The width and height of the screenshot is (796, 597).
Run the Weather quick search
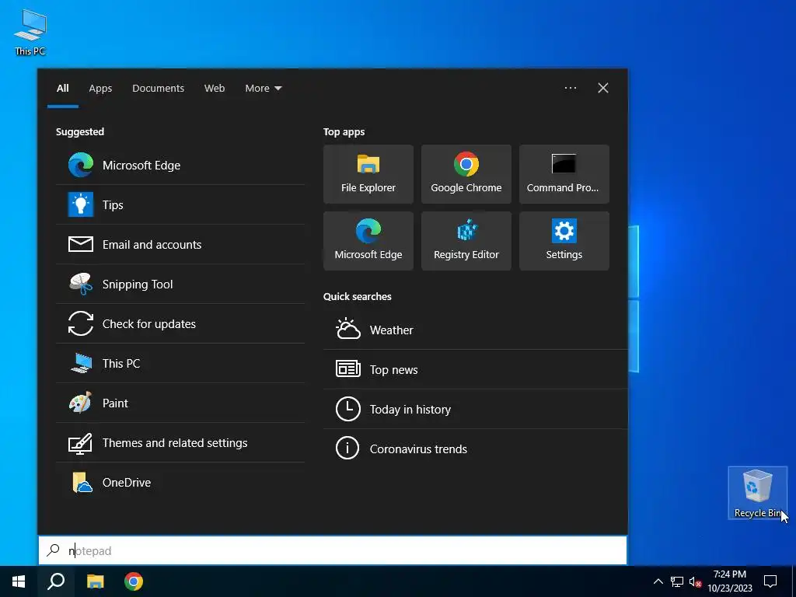pyautogui.click(x=475, y=330)
